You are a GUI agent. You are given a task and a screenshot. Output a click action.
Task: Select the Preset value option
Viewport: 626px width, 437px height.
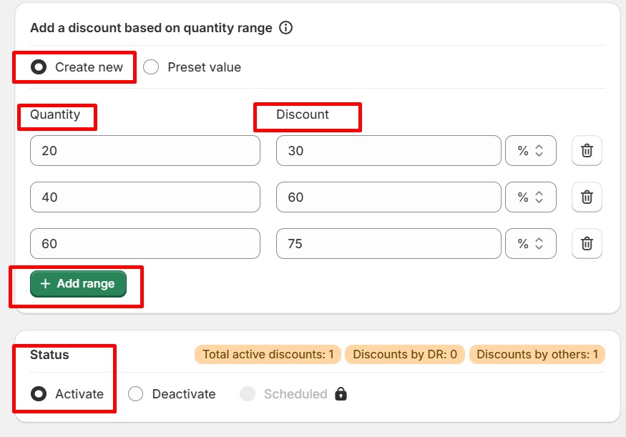tap(151, 67)
